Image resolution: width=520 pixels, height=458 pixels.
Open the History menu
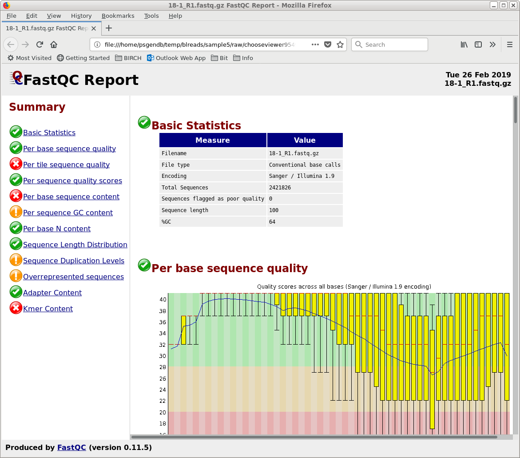click(x=81, y=16)
